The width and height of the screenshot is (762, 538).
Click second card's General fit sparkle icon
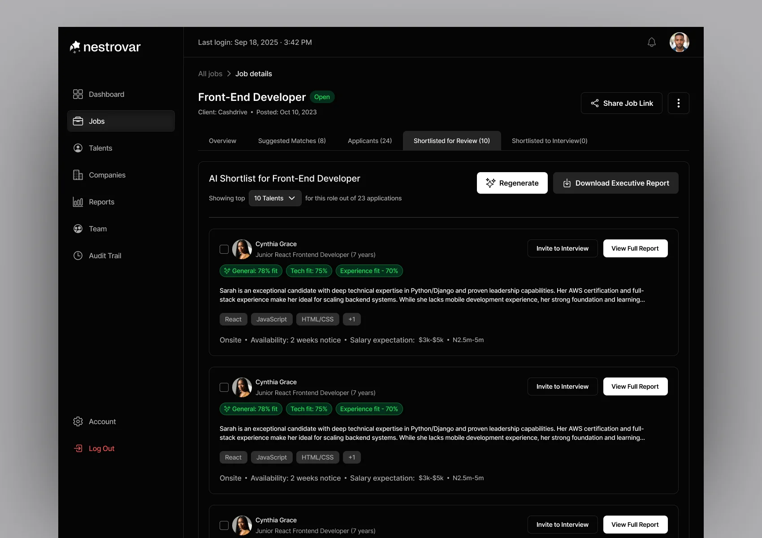[227, 409]
